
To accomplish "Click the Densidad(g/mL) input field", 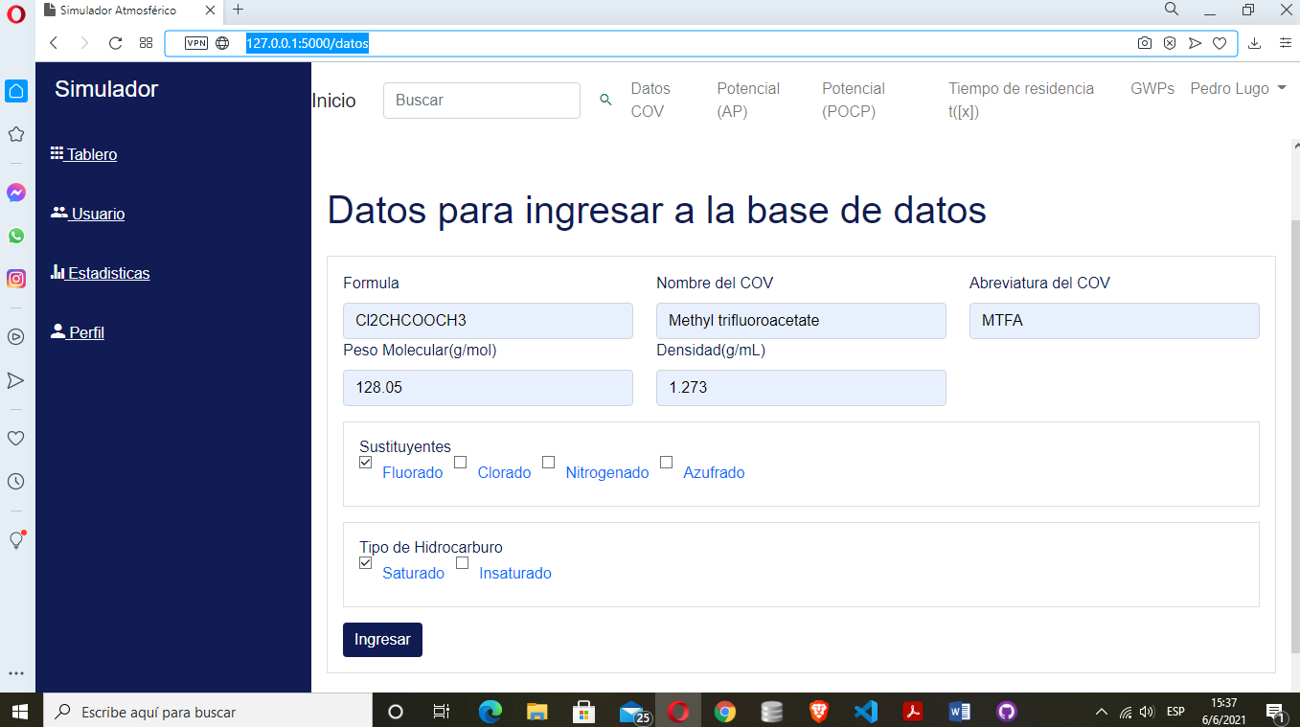I will click(x=801, y=388).
